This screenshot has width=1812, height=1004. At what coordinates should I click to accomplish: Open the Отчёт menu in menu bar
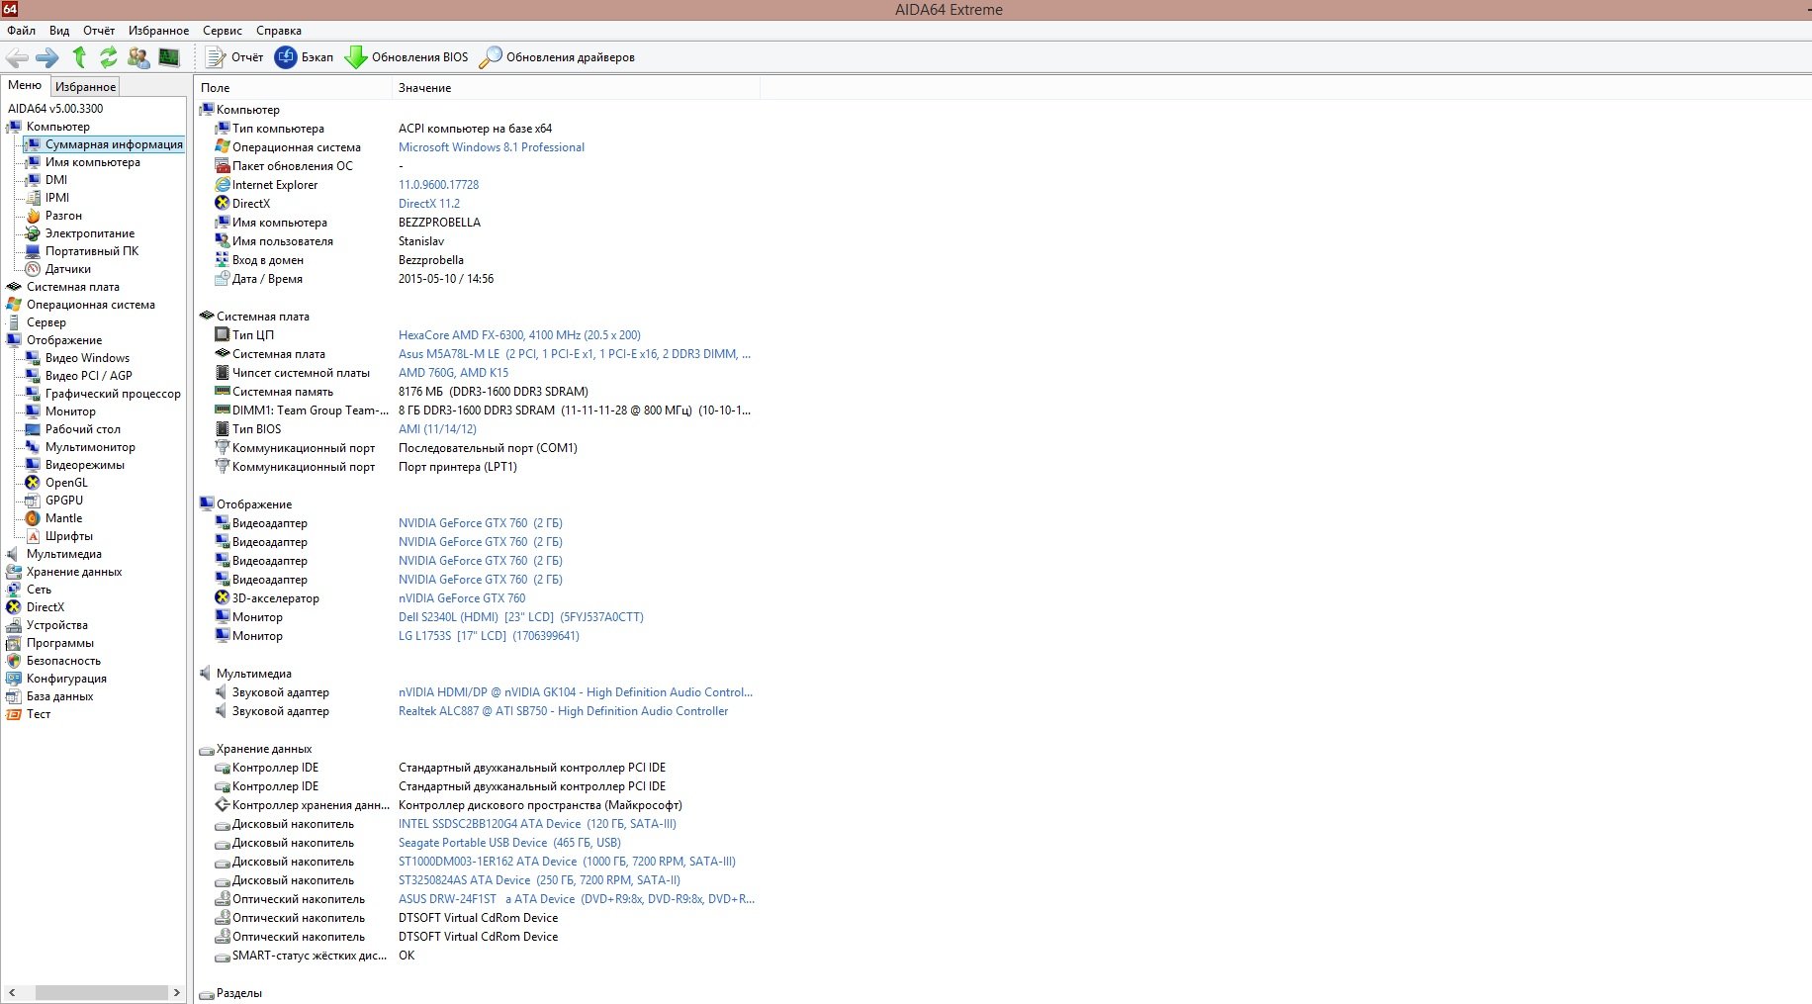[99, 31]
